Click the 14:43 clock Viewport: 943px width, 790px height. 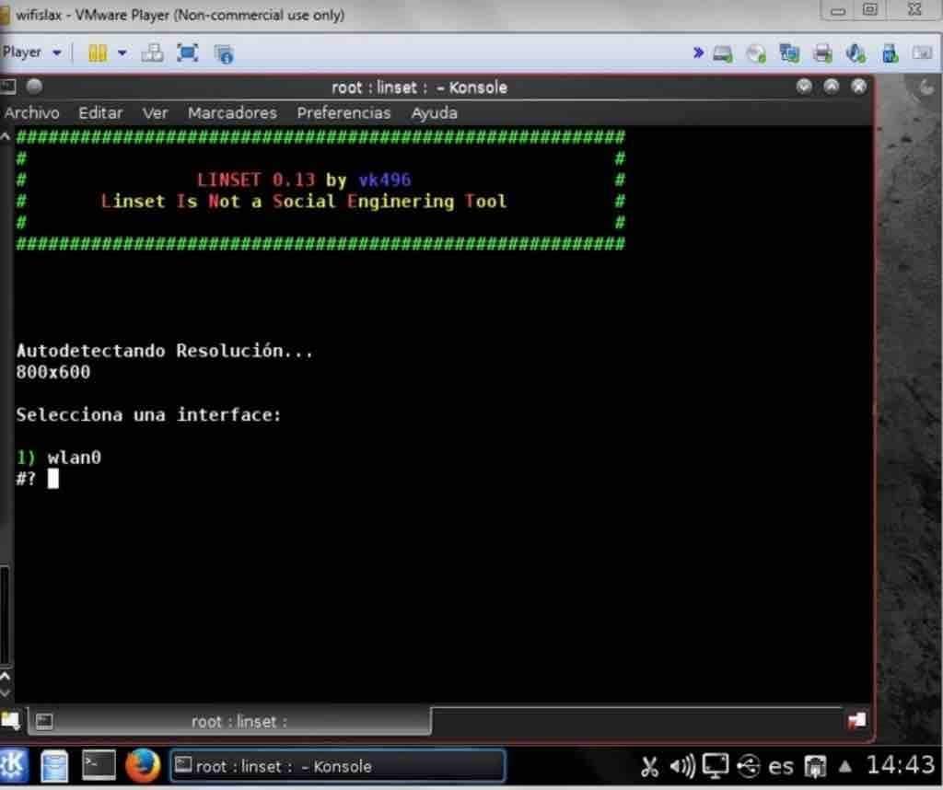tap(900, 766)
